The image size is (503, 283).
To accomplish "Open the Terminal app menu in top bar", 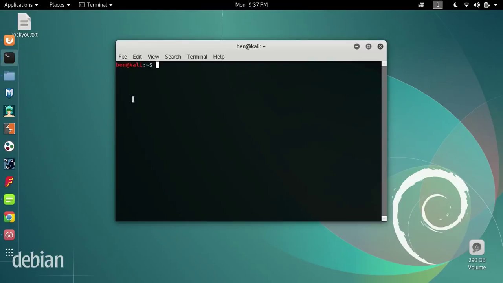I will pos(95,5).
